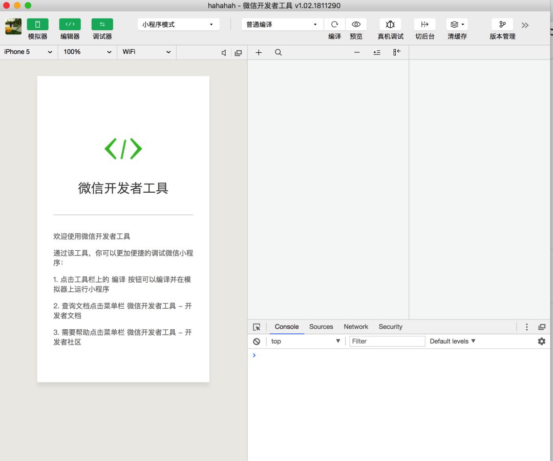Open the 小程序模式 mode dropdown
553x461 pixels.
click(x=179, y=25)
